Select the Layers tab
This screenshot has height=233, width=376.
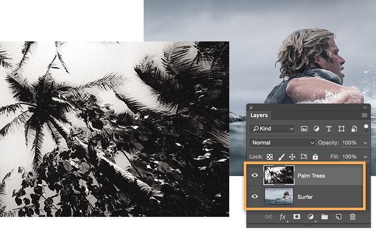click(x=259, y=115)
